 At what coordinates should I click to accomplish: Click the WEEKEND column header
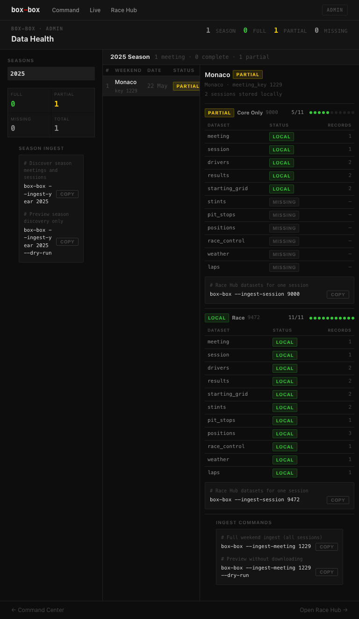[128, 71]
